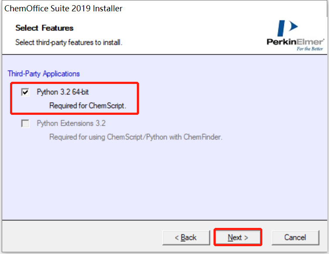Click the Next button

coord(237,237)
